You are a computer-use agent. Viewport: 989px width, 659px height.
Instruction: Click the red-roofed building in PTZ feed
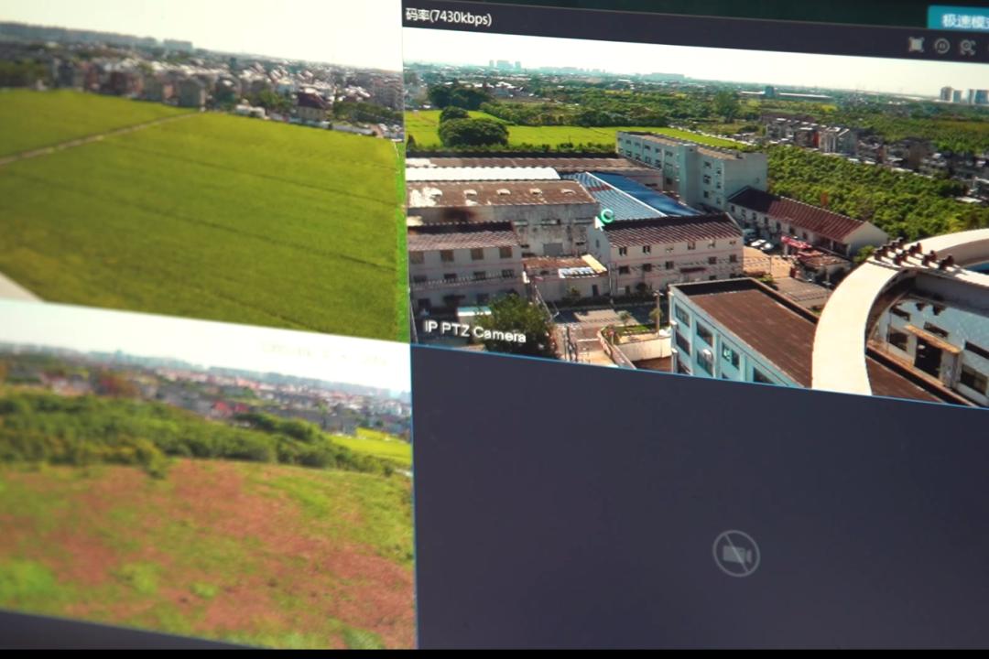[806, 218]
